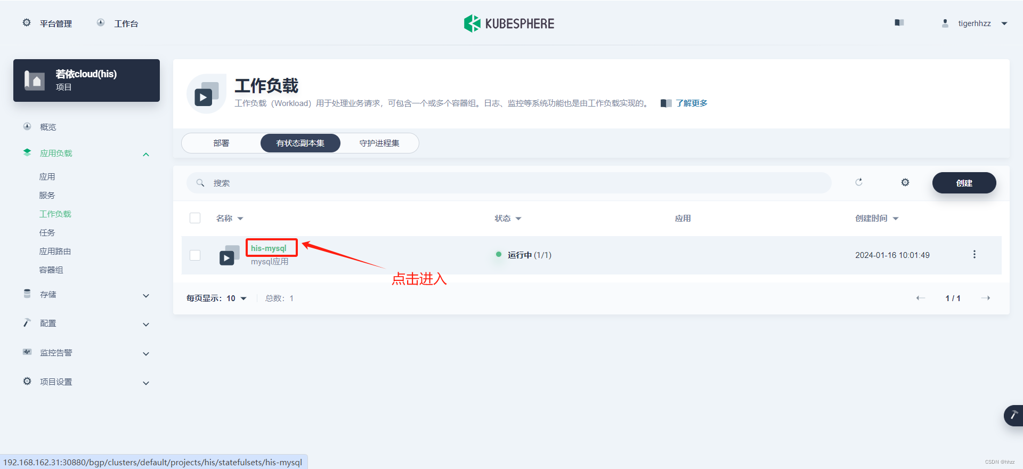Click the book icon beside 了解更多

[666, 103]
